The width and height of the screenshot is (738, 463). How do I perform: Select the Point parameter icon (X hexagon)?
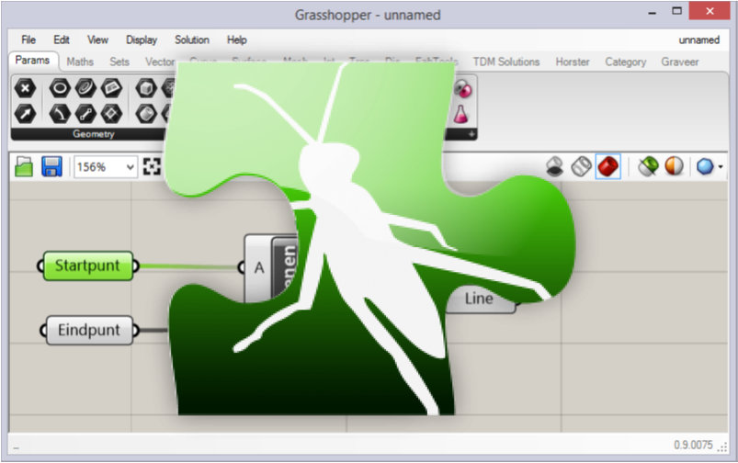(25, 88)
